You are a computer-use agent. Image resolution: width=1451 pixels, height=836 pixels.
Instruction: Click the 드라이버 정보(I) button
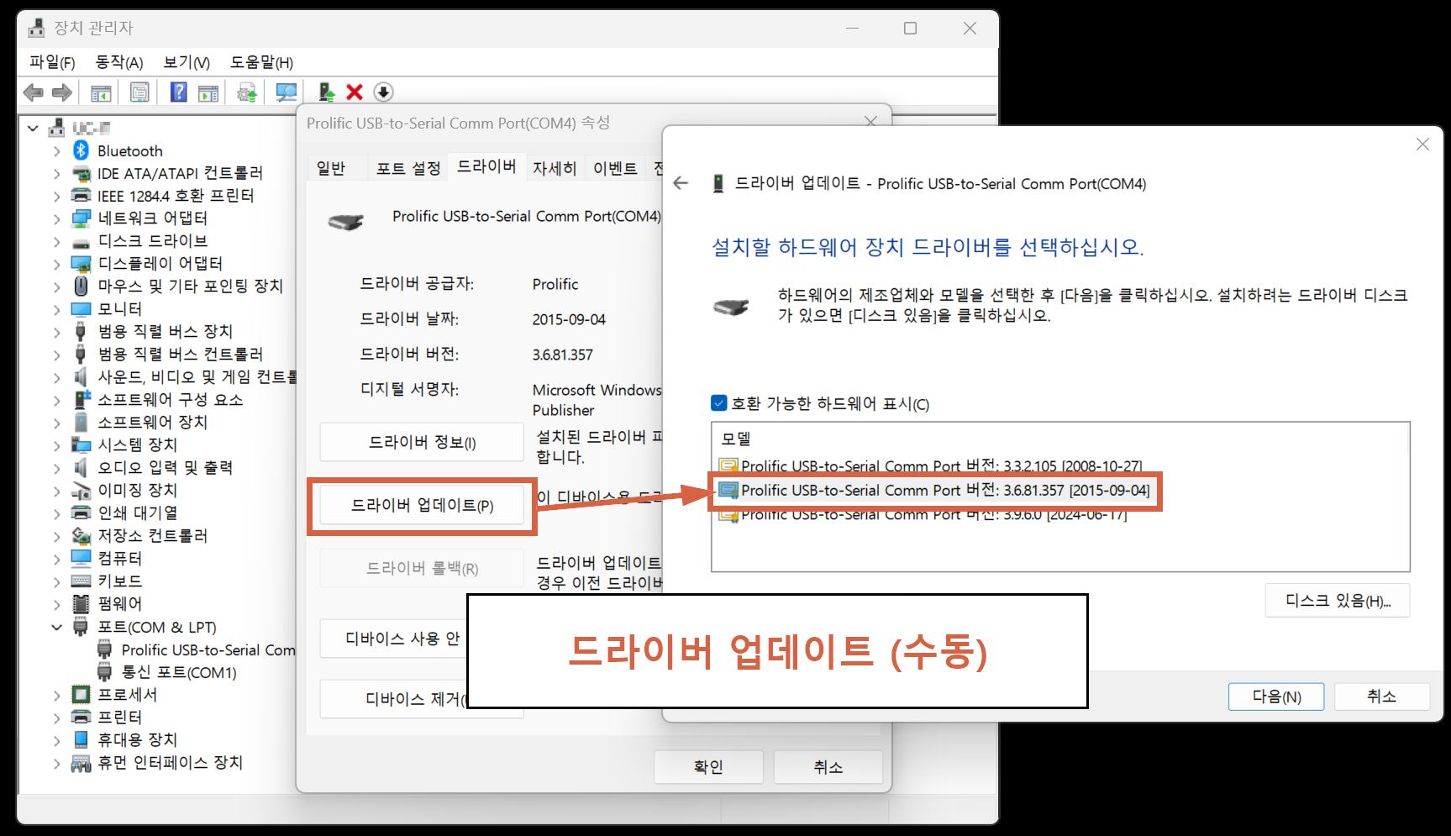click(x=422, y=442)
